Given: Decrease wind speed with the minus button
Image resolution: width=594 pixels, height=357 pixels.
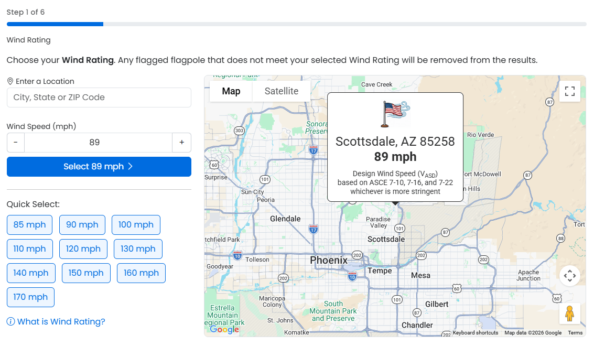Looking at the screenshot, I should click(16, 143).
